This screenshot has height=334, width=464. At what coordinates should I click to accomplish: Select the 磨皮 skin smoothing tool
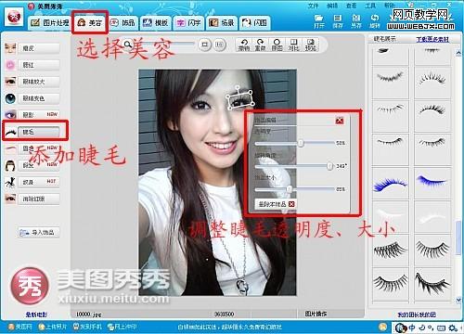coord(39,48)
